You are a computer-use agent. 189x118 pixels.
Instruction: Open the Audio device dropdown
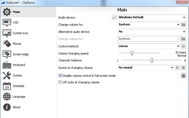152,17
